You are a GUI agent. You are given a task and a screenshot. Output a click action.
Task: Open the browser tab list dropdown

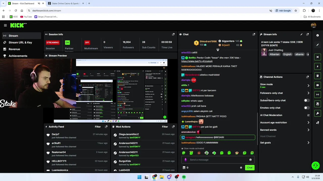3,4
